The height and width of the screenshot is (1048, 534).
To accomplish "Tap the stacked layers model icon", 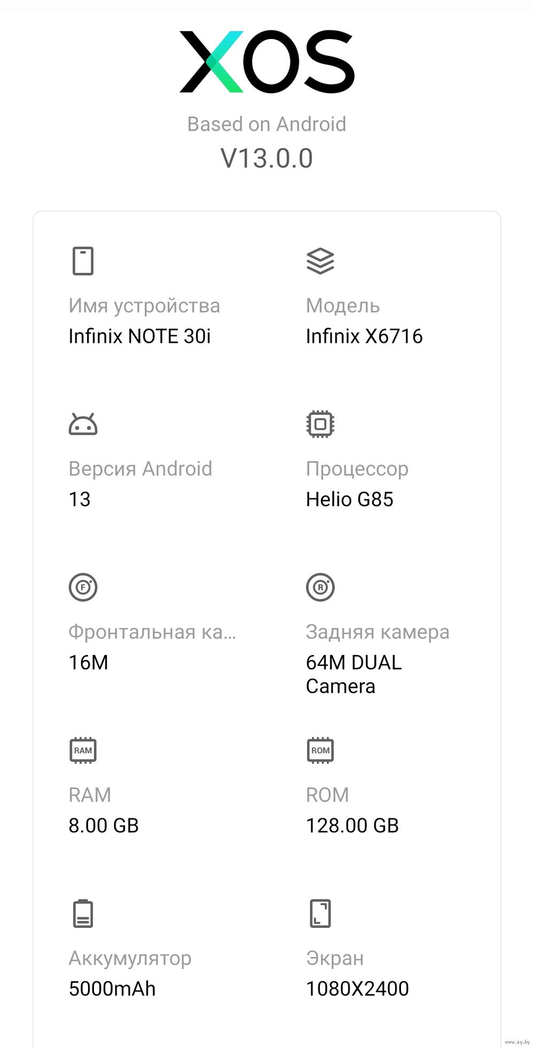I will (x=320, y=261).
